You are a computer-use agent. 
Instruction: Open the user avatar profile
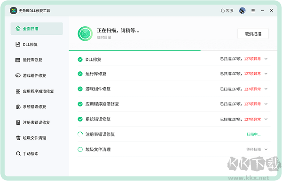coord(242,11)
